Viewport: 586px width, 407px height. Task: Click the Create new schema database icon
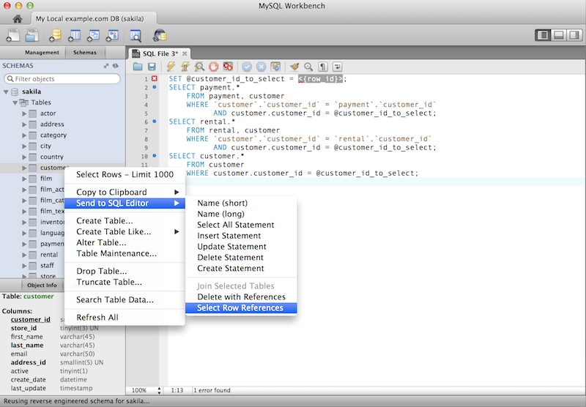[55, 35]
